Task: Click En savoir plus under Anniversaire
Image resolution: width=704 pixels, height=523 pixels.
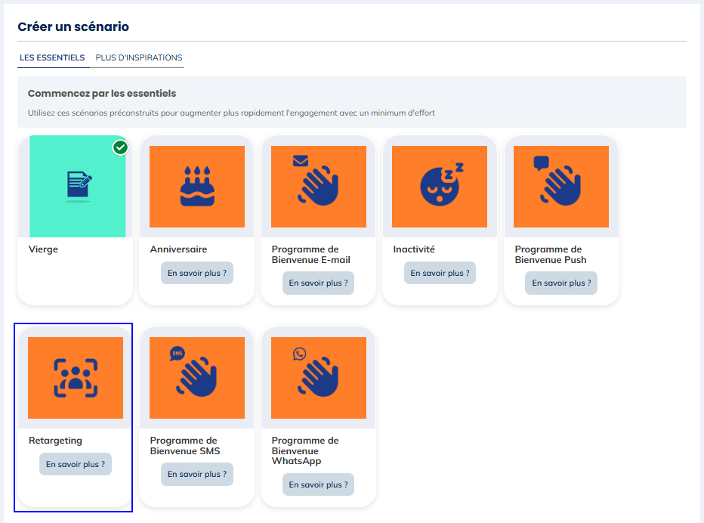Action: pos(196,273)
